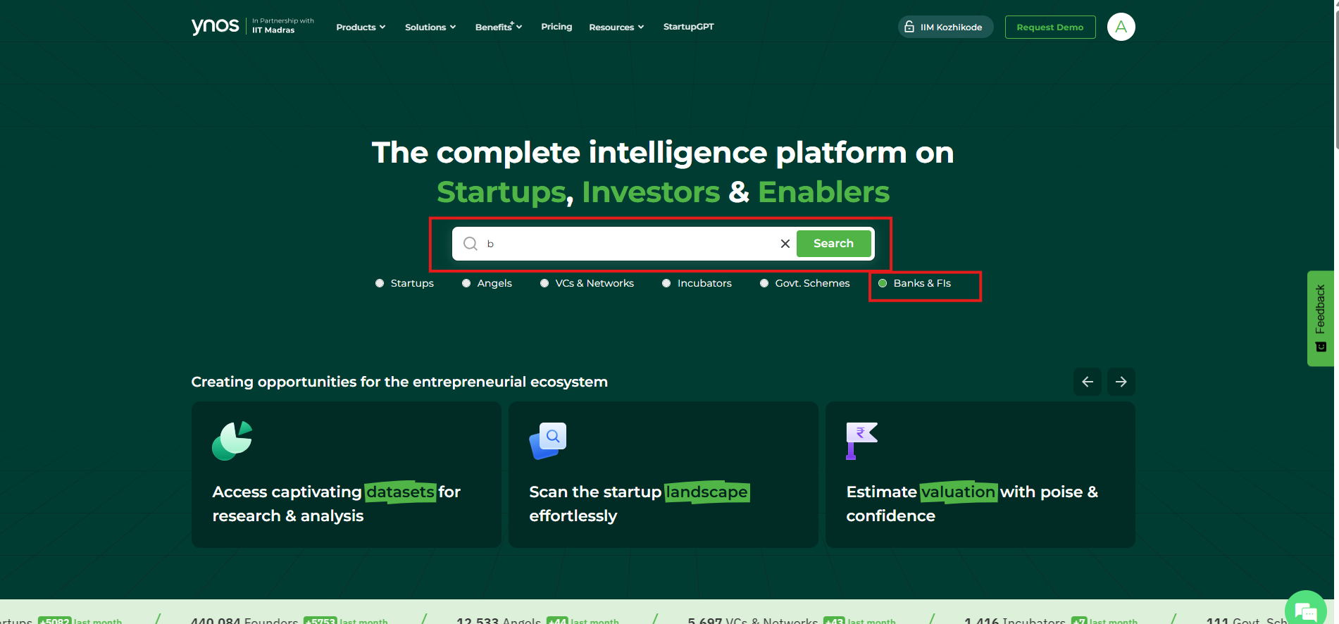
Task: Clear the search box with X icon
Action: tap(785, 244)
